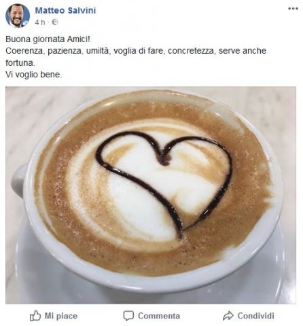Click the Mi piace button label
Image resolution: width=303 pixels, height=326 pixels.
pyautogui.click(x=61, y=316)
